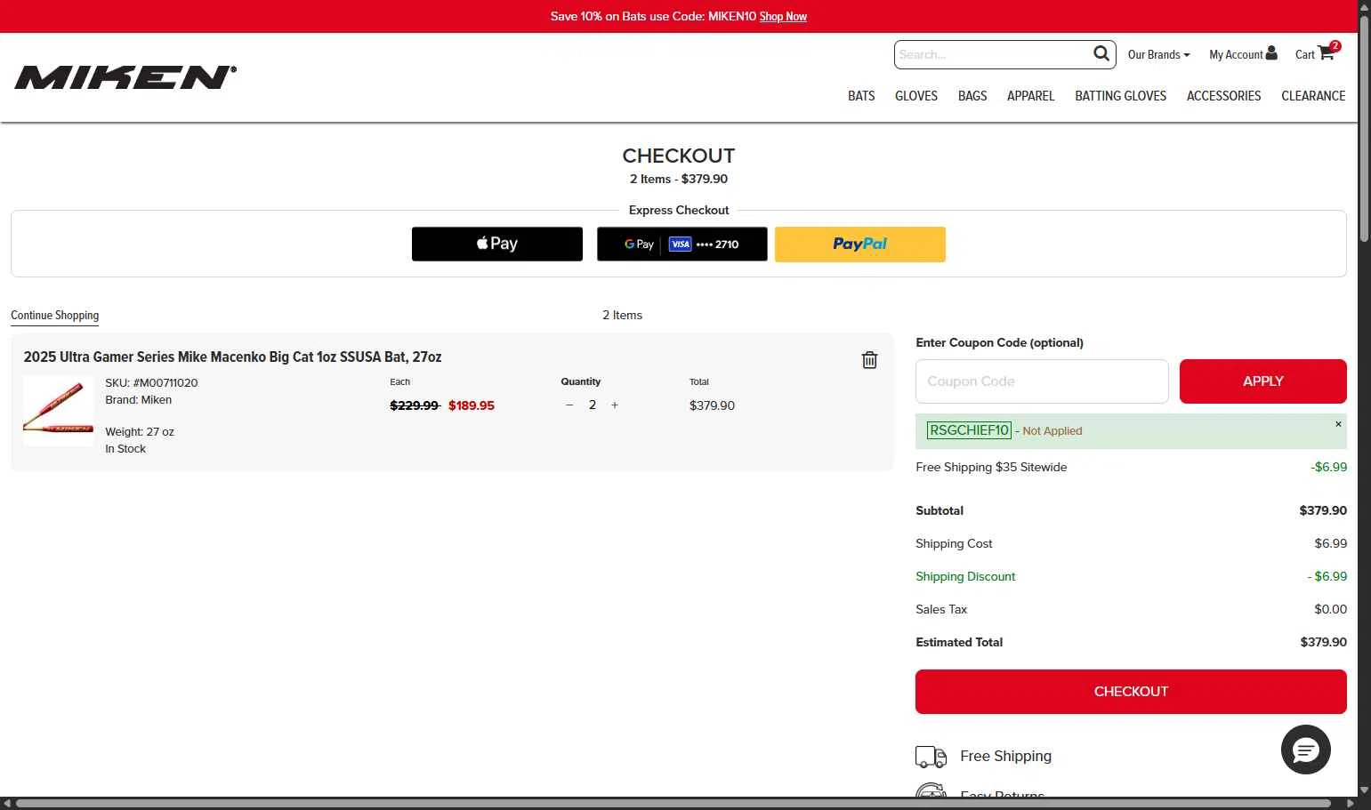Image resolution: width=1371 pixels, height=810 pixels.
Task: Click the horizontal page scrollbar
Action: coord(673,804)
